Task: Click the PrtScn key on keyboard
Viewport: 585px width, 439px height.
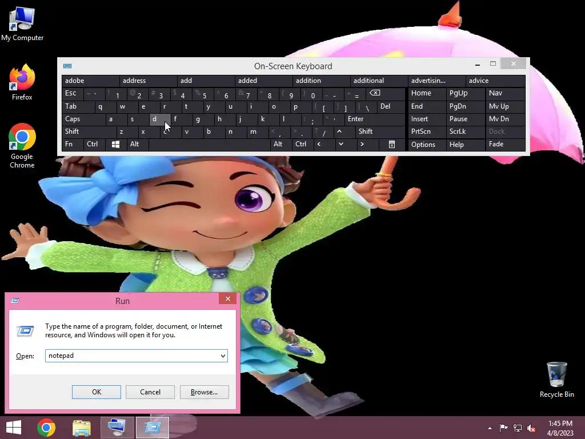Action: 427,131
